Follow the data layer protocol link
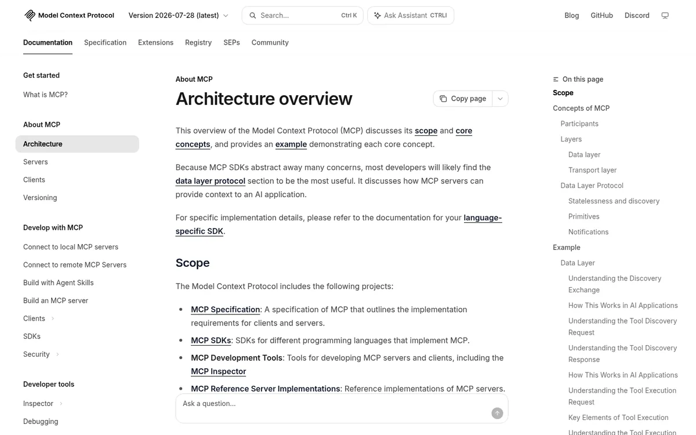The height and width of the screenshot is (435, 696). pos(211,181)
